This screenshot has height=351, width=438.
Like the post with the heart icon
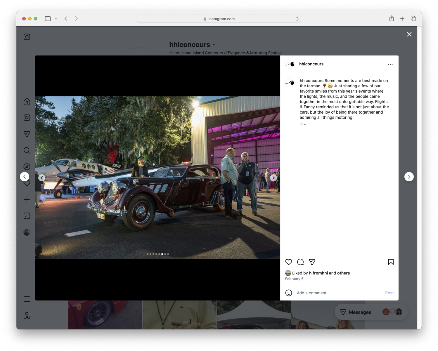[289, 262]
